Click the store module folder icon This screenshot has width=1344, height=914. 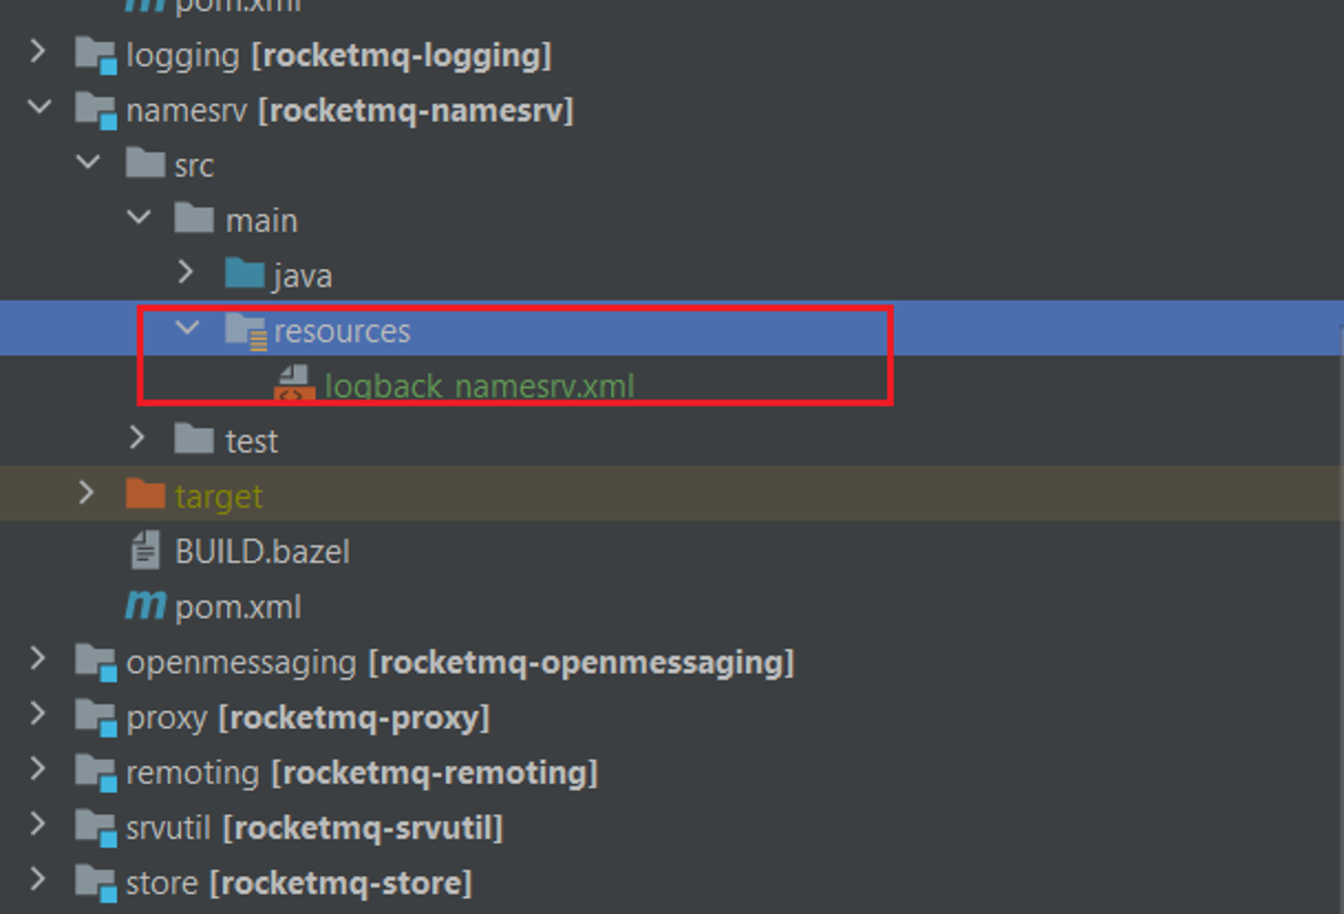(x=96, y=883)
